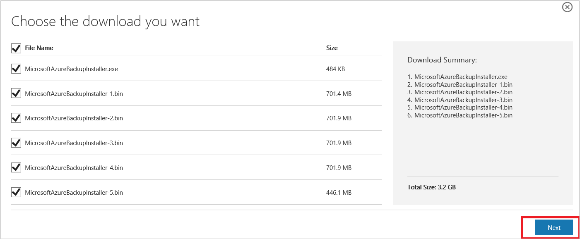Click the Next button
This screenshot has width=580, height=239.
(554, 227)
